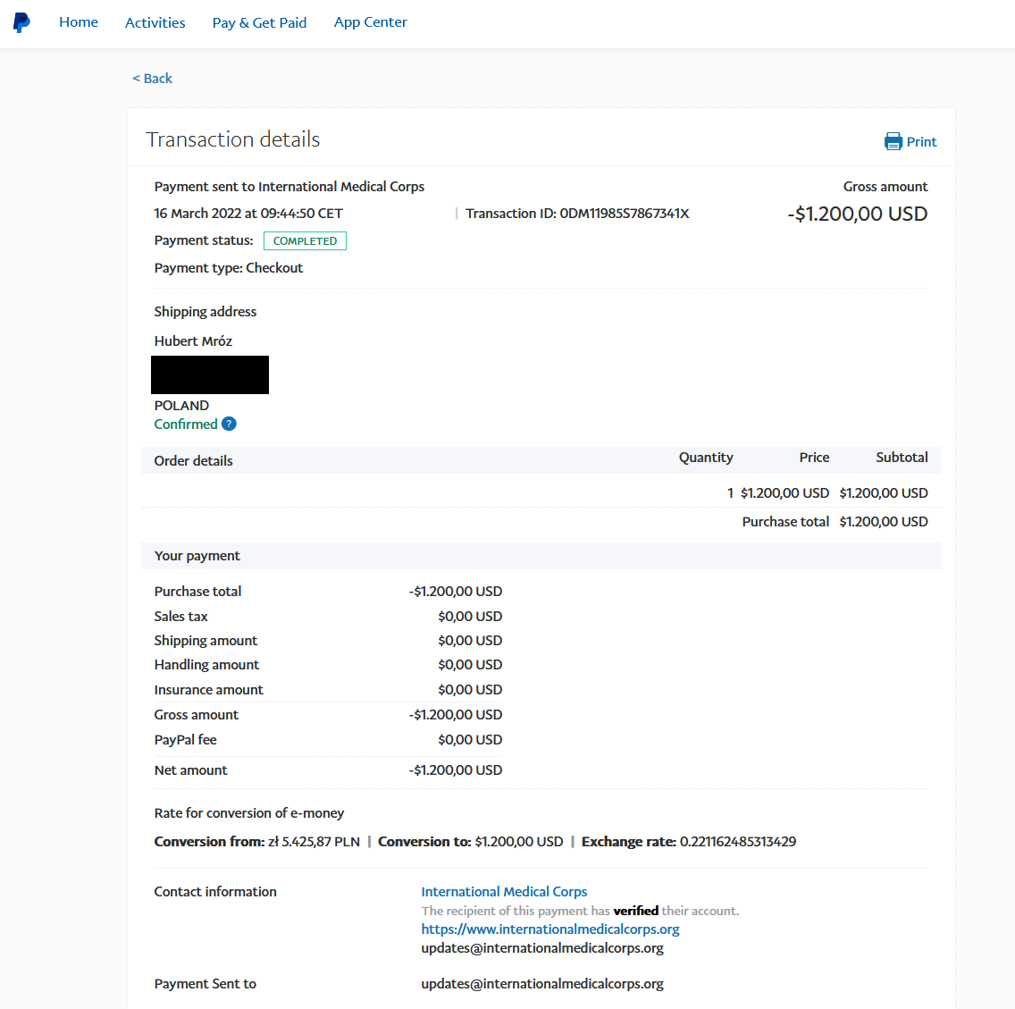Screen dimensions: 1015x1009
Task: Click 'Rate for conversion of e-money' text
Action: click(249, 812)
